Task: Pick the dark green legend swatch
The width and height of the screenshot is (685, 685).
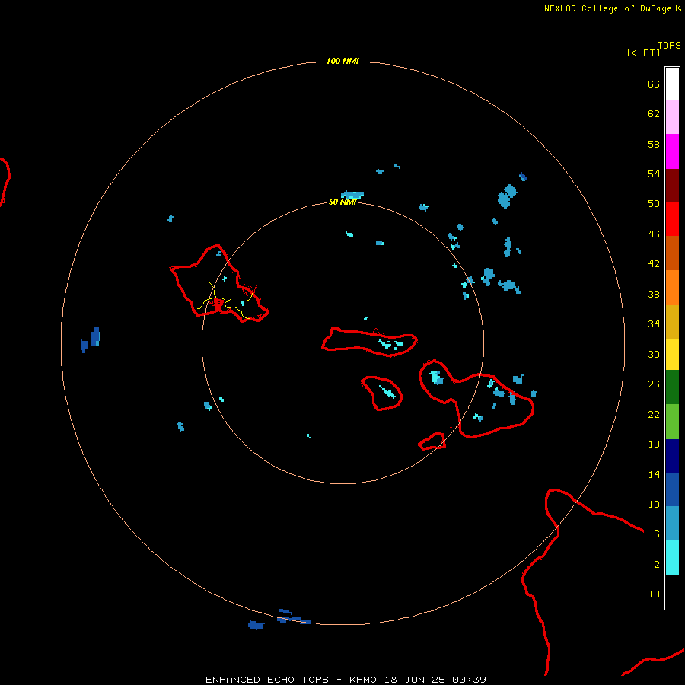Action: [x=672, y=387]
